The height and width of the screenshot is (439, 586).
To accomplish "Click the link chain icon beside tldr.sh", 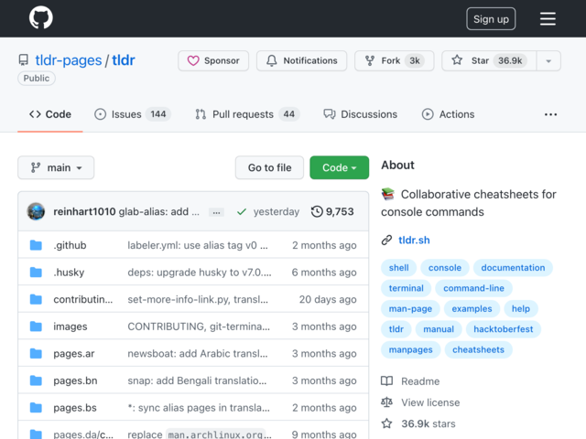I will click(386, 240).
